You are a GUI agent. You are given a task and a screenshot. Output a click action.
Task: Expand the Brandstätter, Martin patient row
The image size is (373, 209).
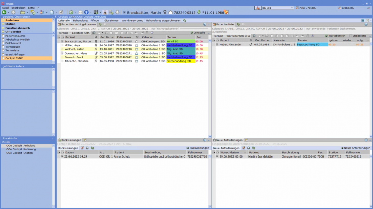62,42
